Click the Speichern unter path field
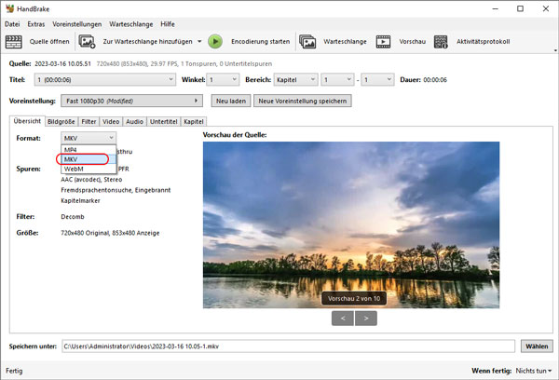This screenshot has height=380, width=559. pyautogui.click(x=289, y=346)
